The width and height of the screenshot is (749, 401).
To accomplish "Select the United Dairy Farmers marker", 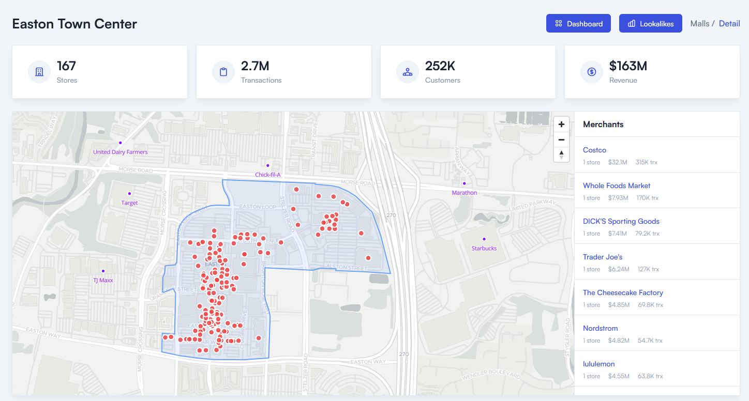I will (121, 143).
